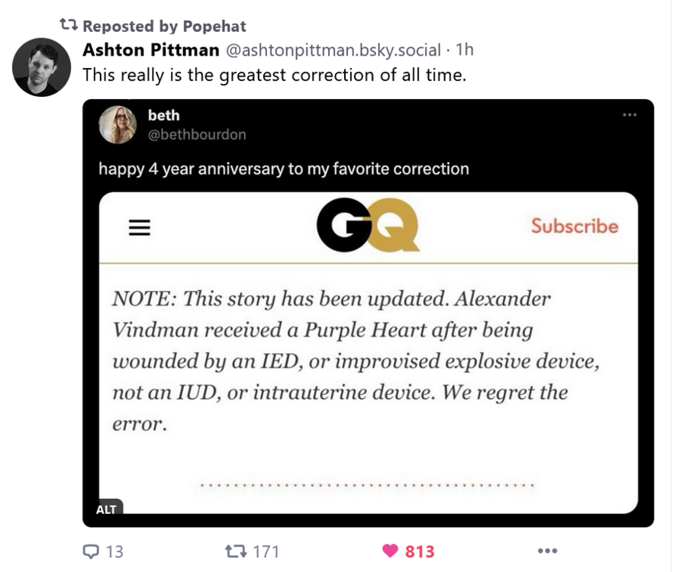Click the Reposted by Popehat label
The image size is (686, 572).
(165, 26)
